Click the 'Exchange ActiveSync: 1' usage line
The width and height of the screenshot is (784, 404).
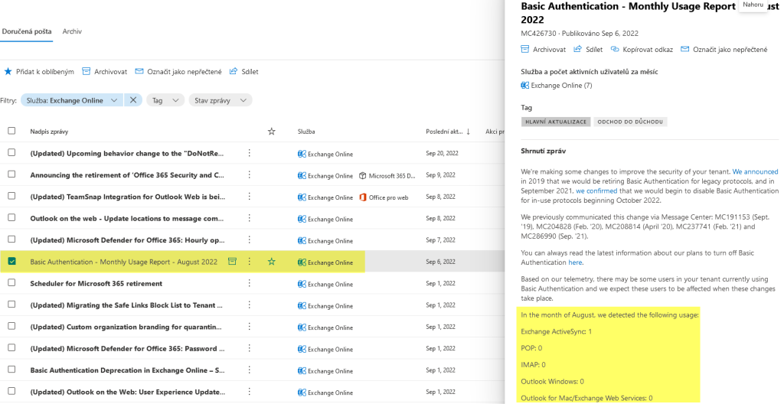tap(556, 331)
